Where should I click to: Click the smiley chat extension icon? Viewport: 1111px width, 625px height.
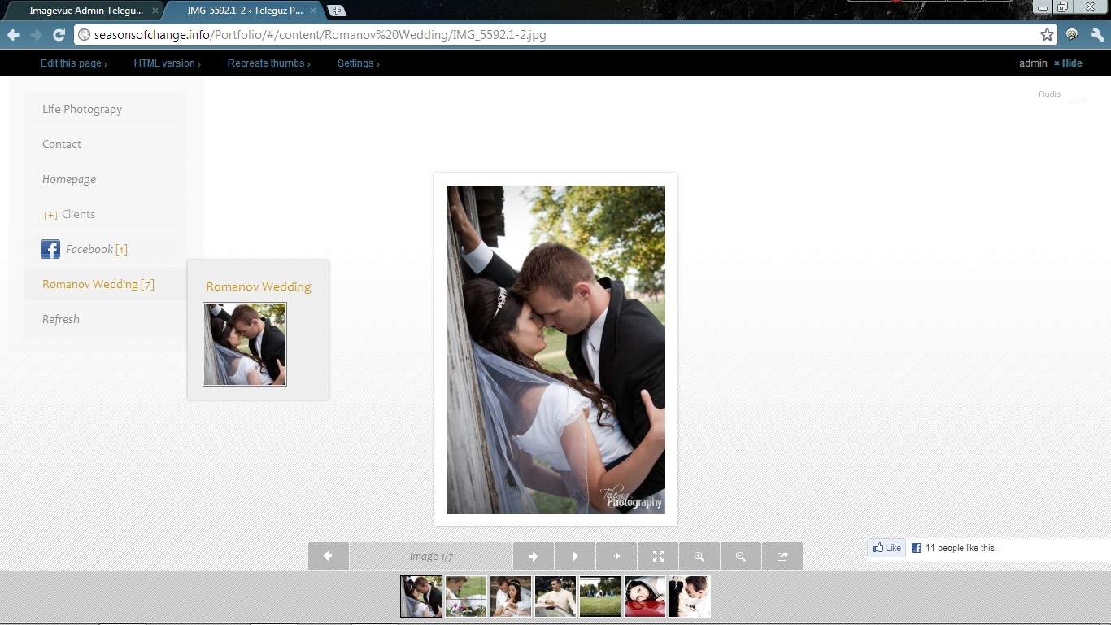click(1072, 35)
